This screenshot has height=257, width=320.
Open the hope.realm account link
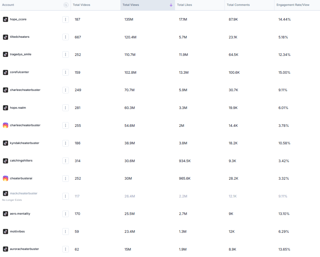pyautogui.click(x=18, y=108)
